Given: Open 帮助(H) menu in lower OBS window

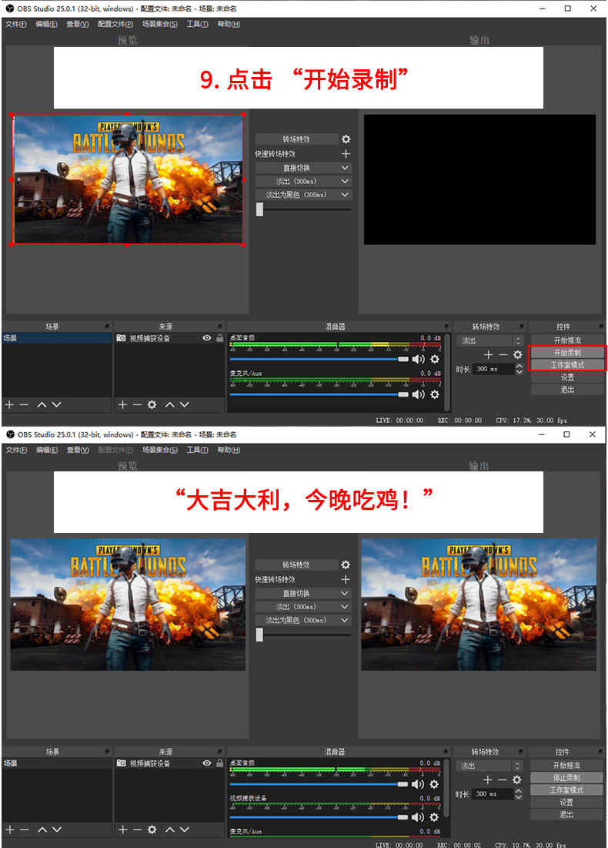Looking at the screenshot, I should (229, 450).
